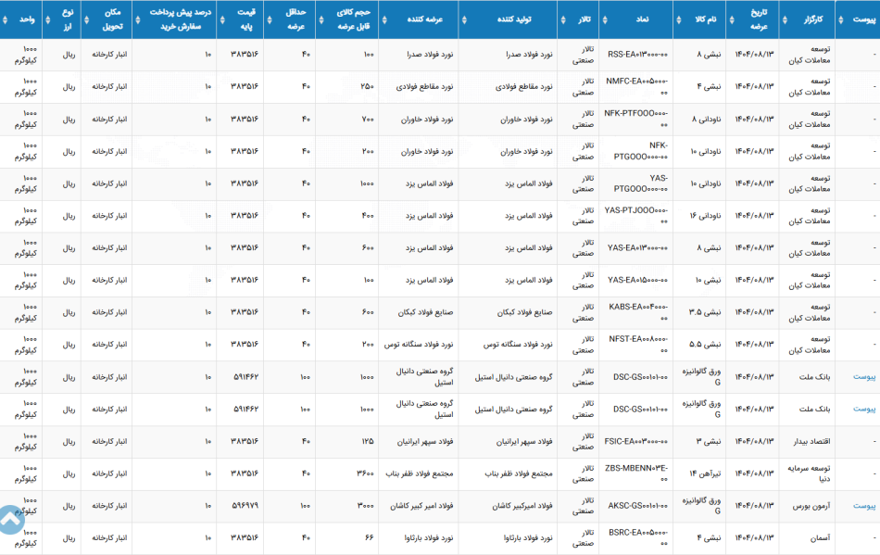Select the RSS-EA symbol cell in first row
The image size is (880, 555).
click(x=637, y=55)
